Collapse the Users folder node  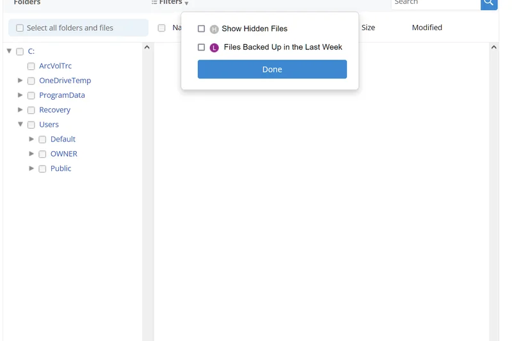coord(20,124)
